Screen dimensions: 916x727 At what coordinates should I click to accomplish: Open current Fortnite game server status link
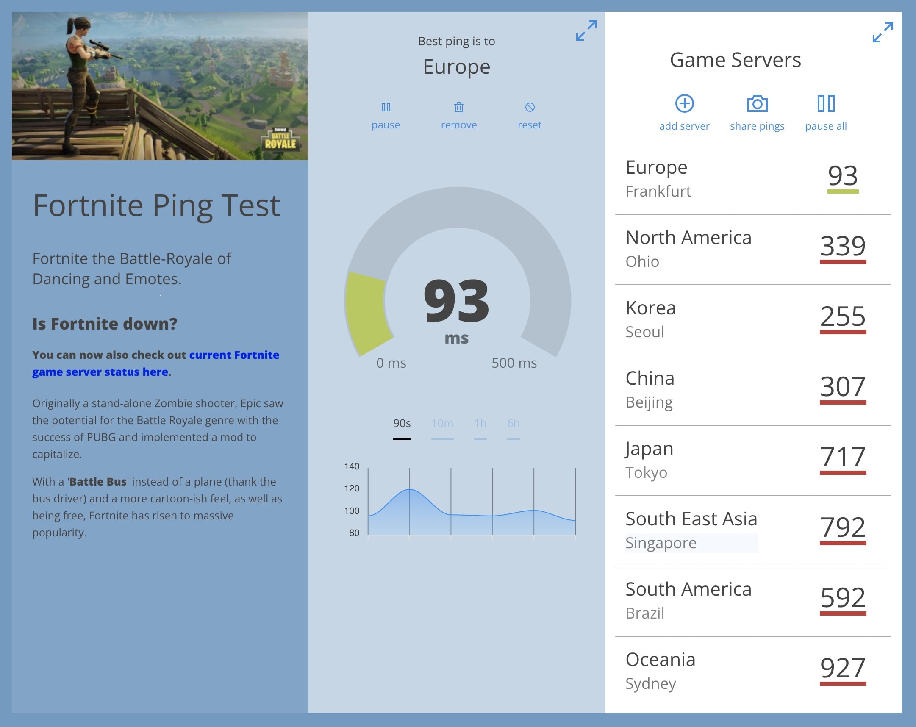(x=155, y=363)
